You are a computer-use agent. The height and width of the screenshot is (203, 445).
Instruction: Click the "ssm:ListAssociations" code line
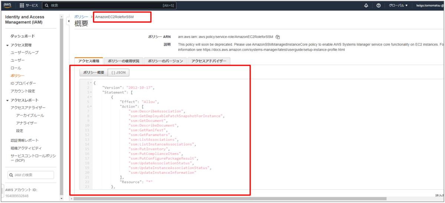[154, 140]
